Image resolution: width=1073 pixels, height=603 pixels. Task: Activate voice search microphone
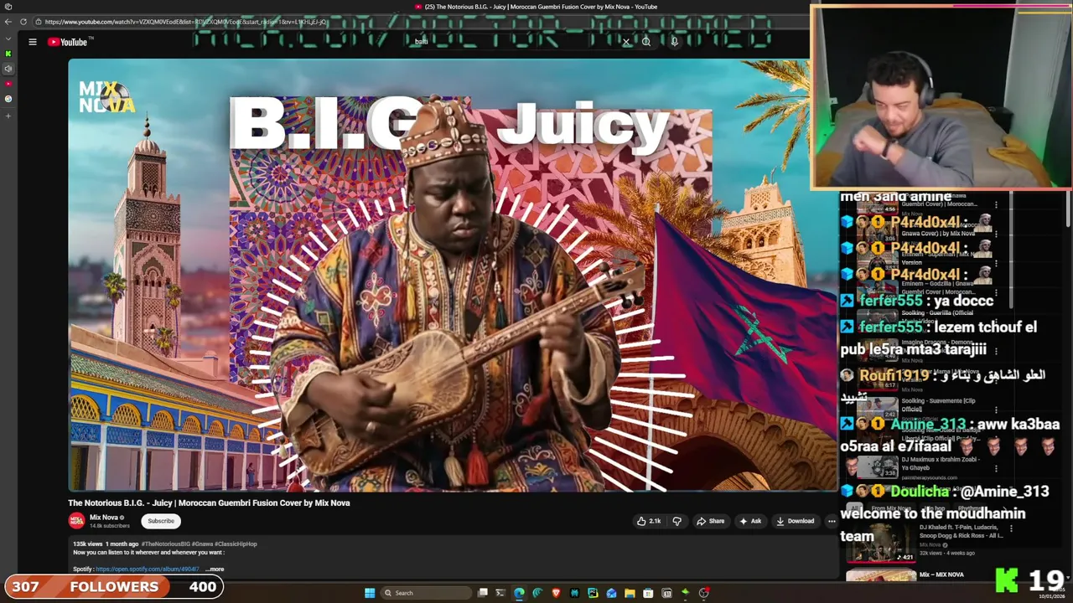click(x=674, y=42)
